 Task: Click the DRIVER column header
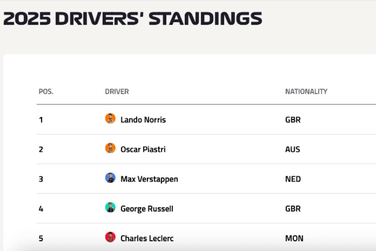(117, 92)
